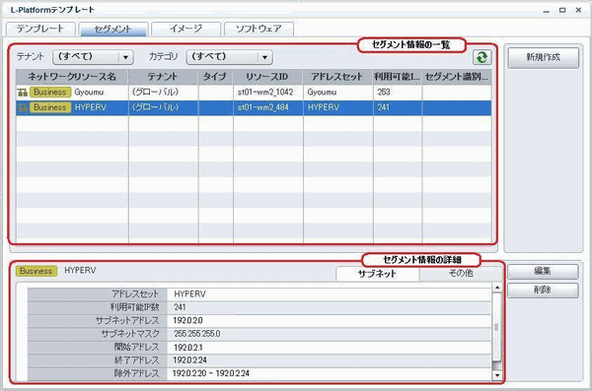Screen dimensions: 592x391
Task: Click the Business tag in Gyoumu row
Action: [50, 92]
